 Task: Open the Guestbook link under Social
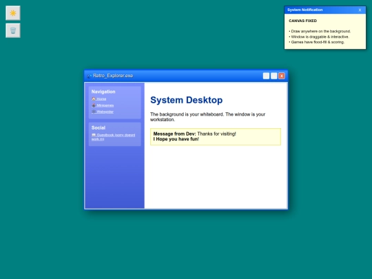pyautogui.click(x=114, y=137)
